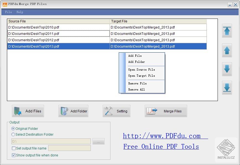Choose Remove File from context menu
This screenshot has width=240, height=165.
(138, 83)
